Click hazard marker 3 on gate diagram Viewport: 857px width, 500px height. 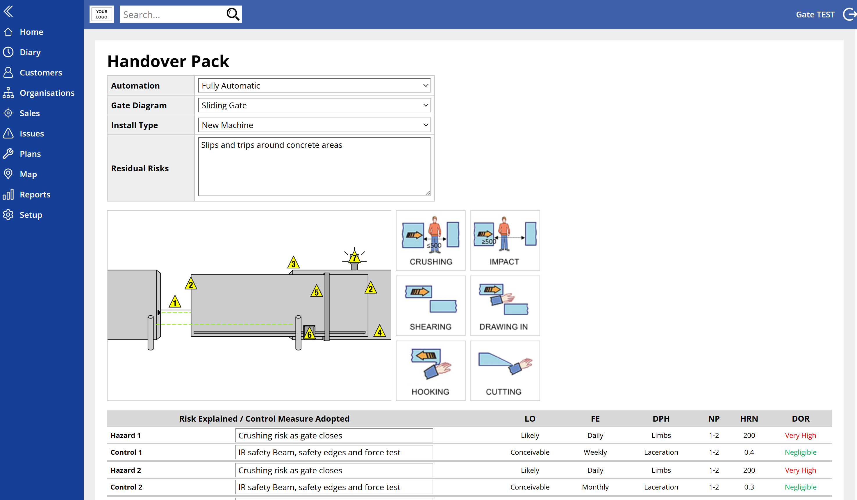click(x=294, y=262)
